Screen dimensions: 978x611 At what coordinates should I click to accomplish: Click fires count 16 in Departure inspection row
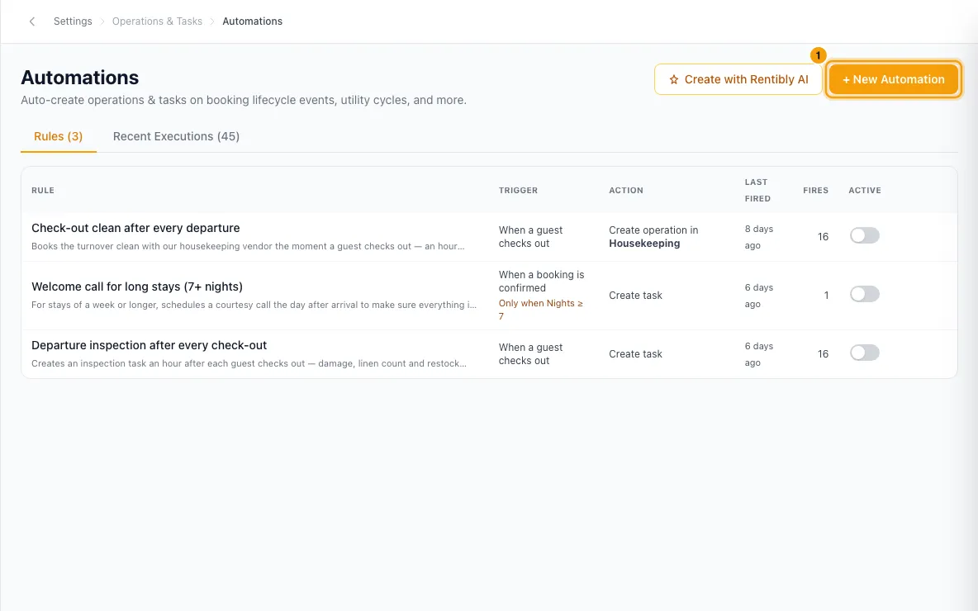pos(824,354)
